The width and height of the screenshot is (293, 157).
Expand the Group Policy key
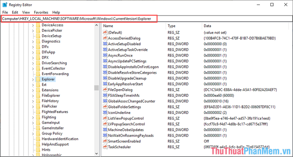(x=33, y=134)
